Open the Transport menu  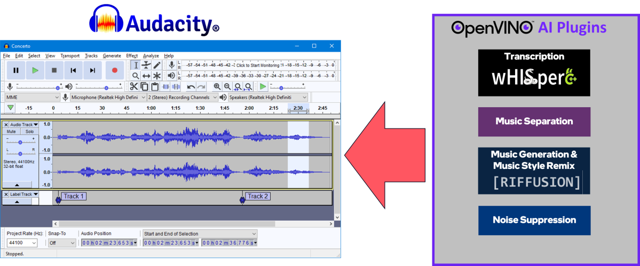pyautogui.click(x=70, y=56)
